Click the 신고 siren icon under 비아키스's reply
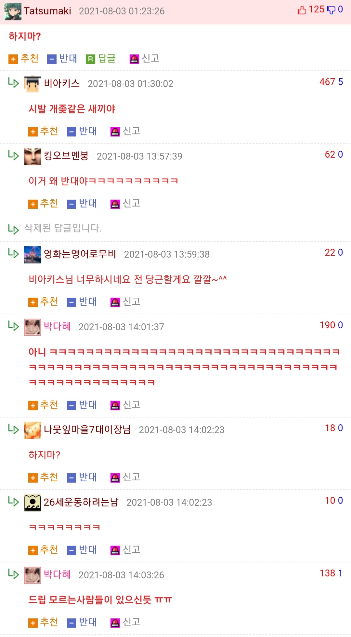The width and height of the screenshot is (351, 637). click(115, 132)
